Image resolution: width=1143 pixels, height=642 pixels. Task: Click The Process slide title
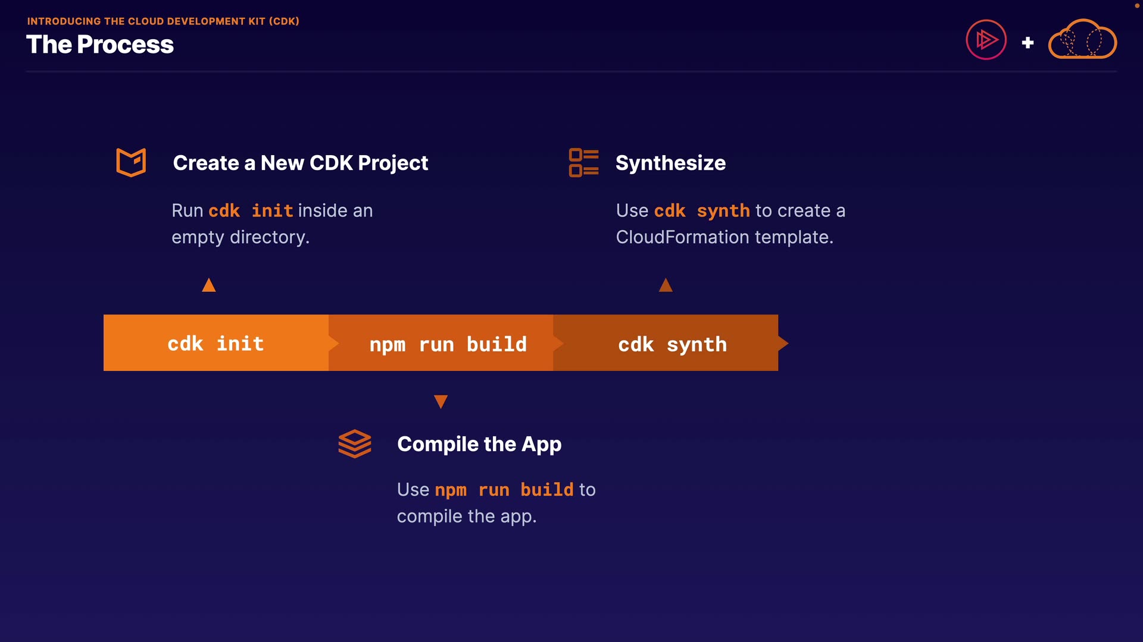point(100,45)
